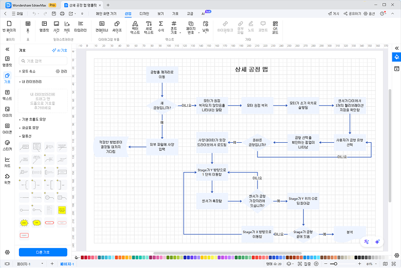Collapse the symbol panel with double-chevron
Image resolution: width=401 pixels, height=268 pixels.
pos(7,49)
